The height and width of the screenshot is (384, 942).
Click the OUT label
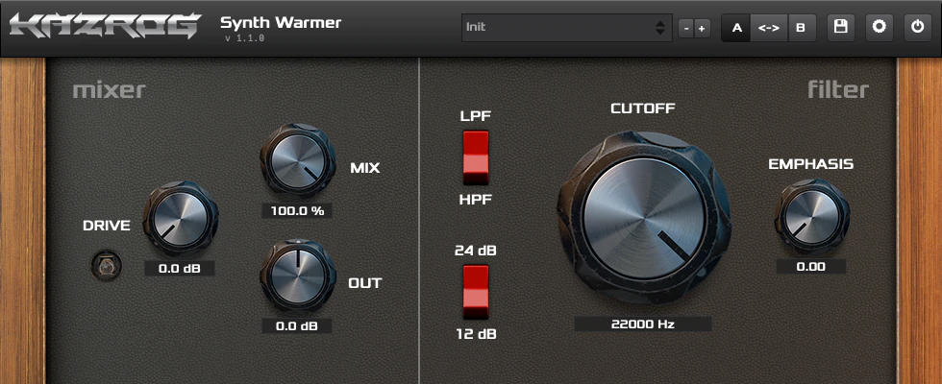(x=365, y=283)
